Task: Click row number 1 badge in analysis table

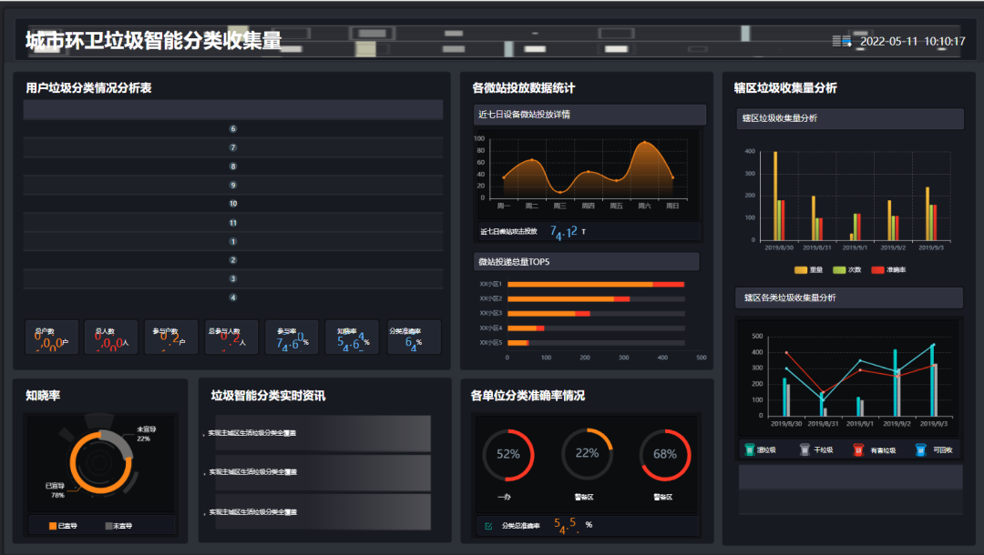Action: 233,242
